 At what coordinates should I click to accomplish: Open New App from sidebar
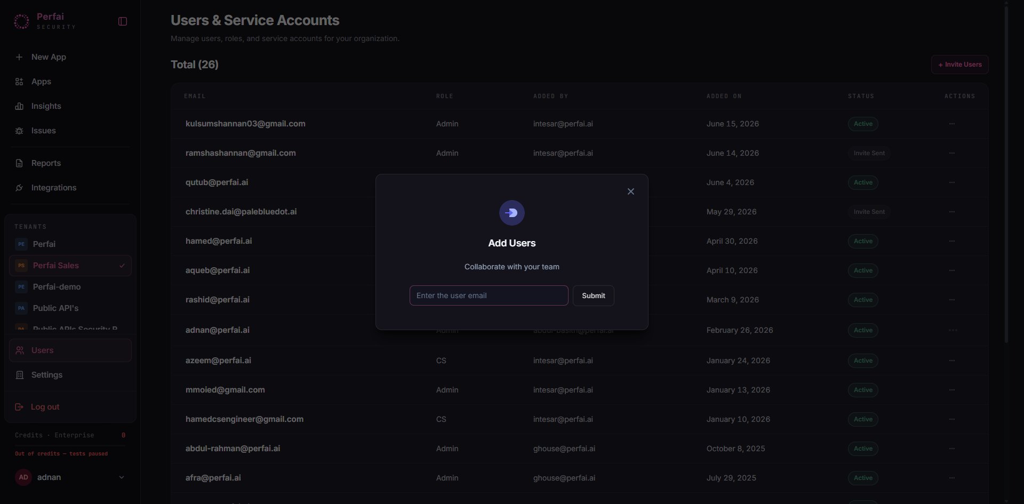(70, 57)
